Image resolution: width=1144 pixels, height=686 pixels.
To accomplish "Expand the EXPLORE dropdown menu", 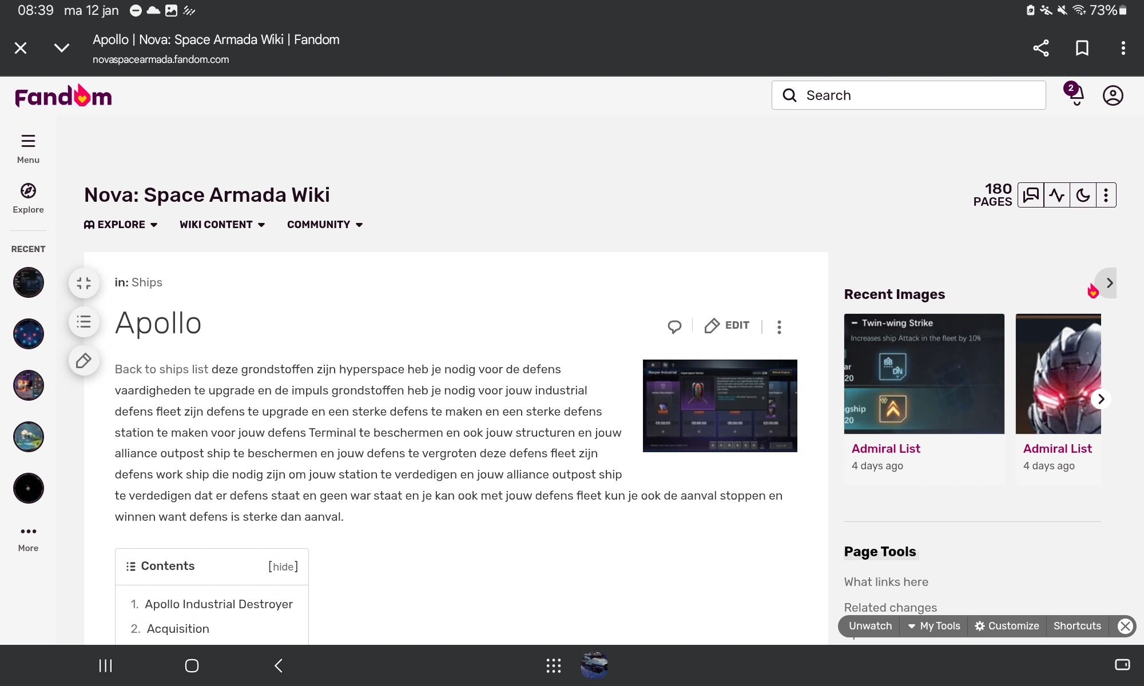I will click(121, 225).
